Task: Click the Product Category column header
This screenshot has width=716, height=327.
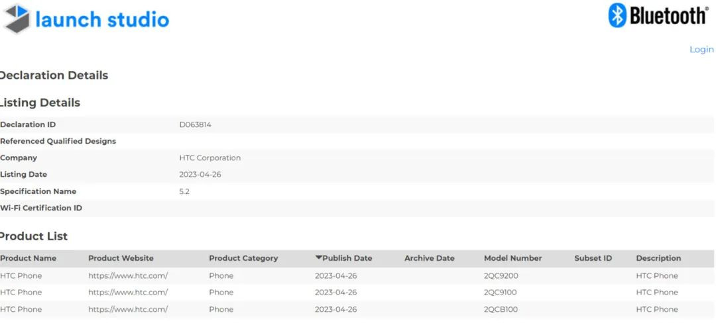Action: pos(243,258)
